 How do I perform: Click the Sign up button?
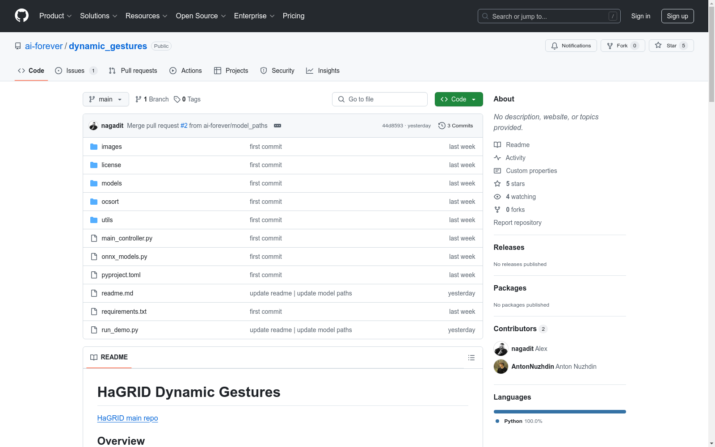tap(677, 16)
